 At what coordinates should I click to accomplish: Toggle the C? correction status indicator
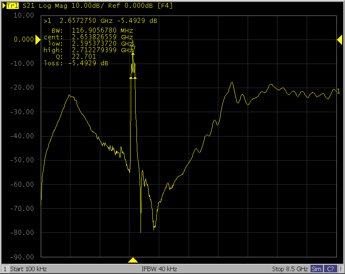330,269
